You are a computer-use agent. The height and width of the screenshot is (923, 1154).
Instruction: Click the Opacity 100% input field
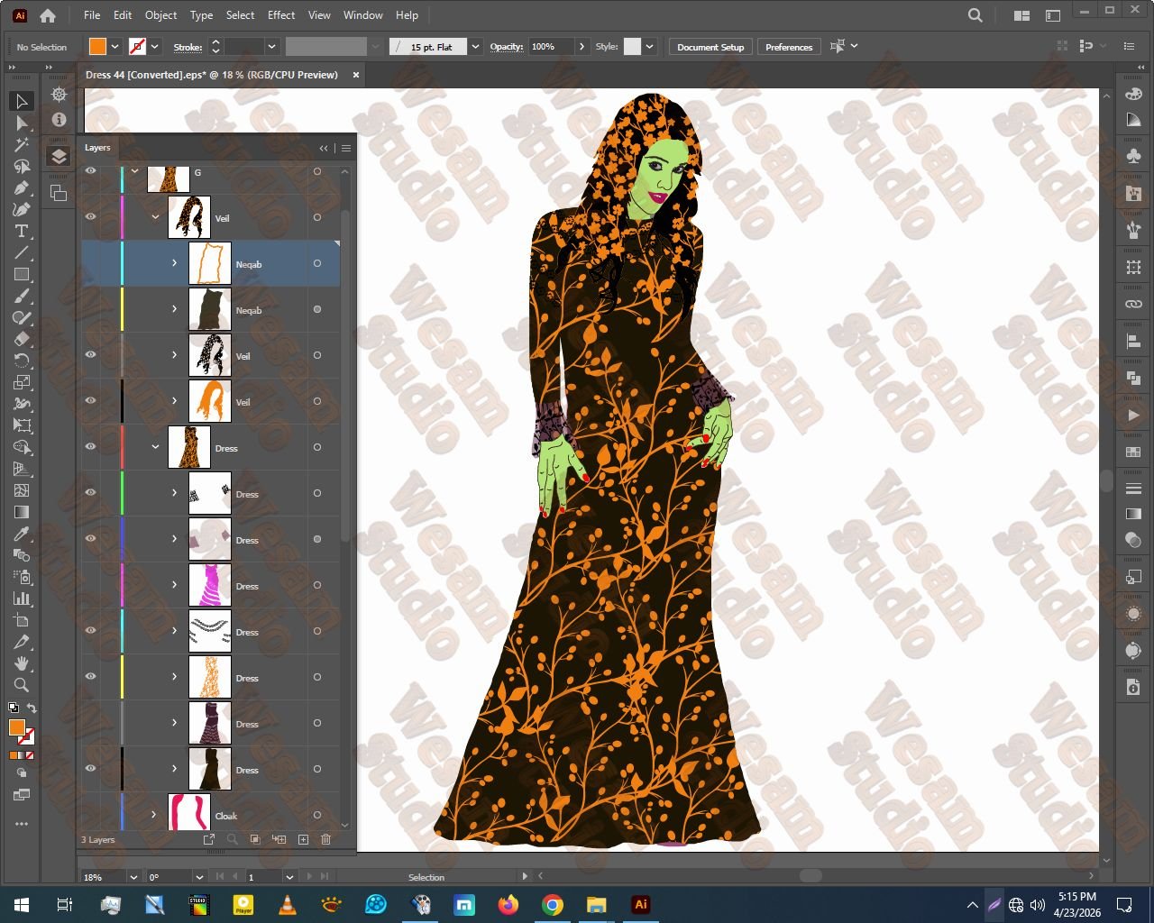coord(551,47)
